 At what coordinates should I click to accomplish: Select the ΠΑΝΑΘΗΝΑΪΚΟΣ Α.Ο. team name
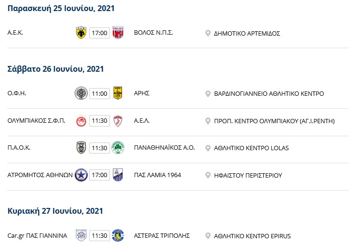pyautogui.click(x=164, y=148)
